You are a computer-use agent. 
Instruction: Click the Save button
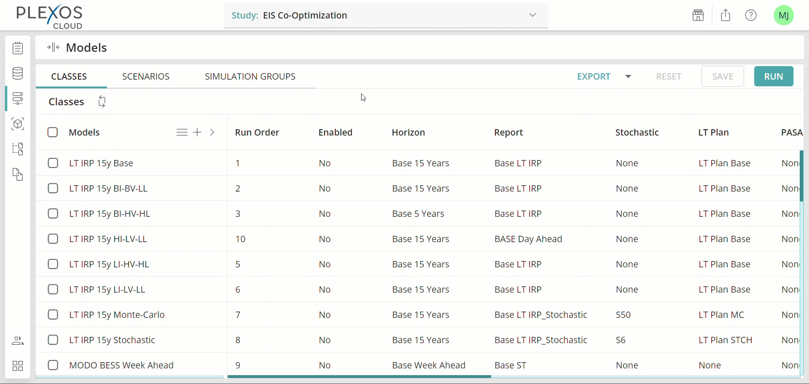723,77
